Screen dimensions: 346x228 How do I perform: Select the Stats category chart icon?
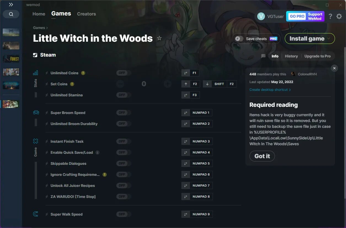[x=36, y=73]
